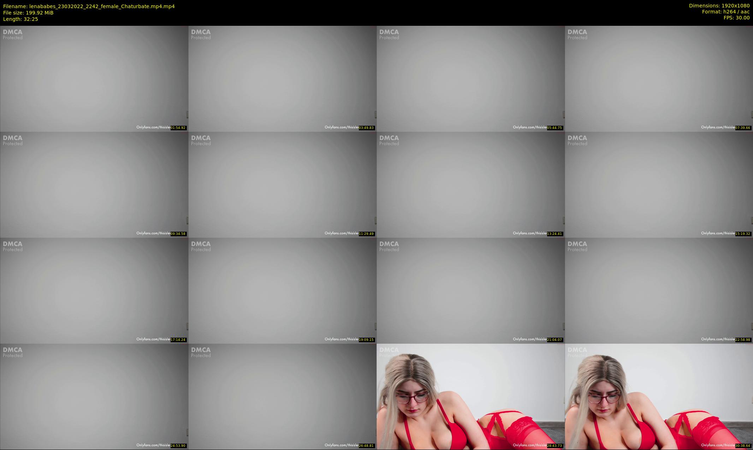Image resolution: width=753 pixels, height=450 pixels.
Task: Click the thumbnail at timestamp 01:54.92
Action: point(94,78)
